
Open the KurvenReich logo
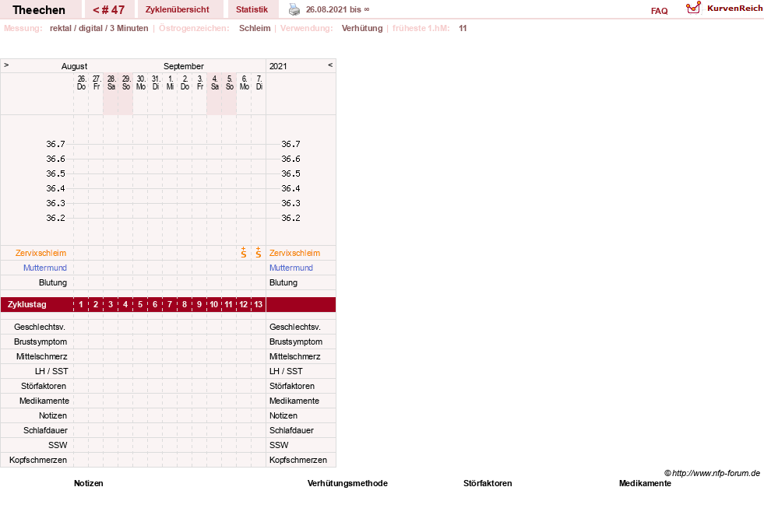(x=724, y=8)
